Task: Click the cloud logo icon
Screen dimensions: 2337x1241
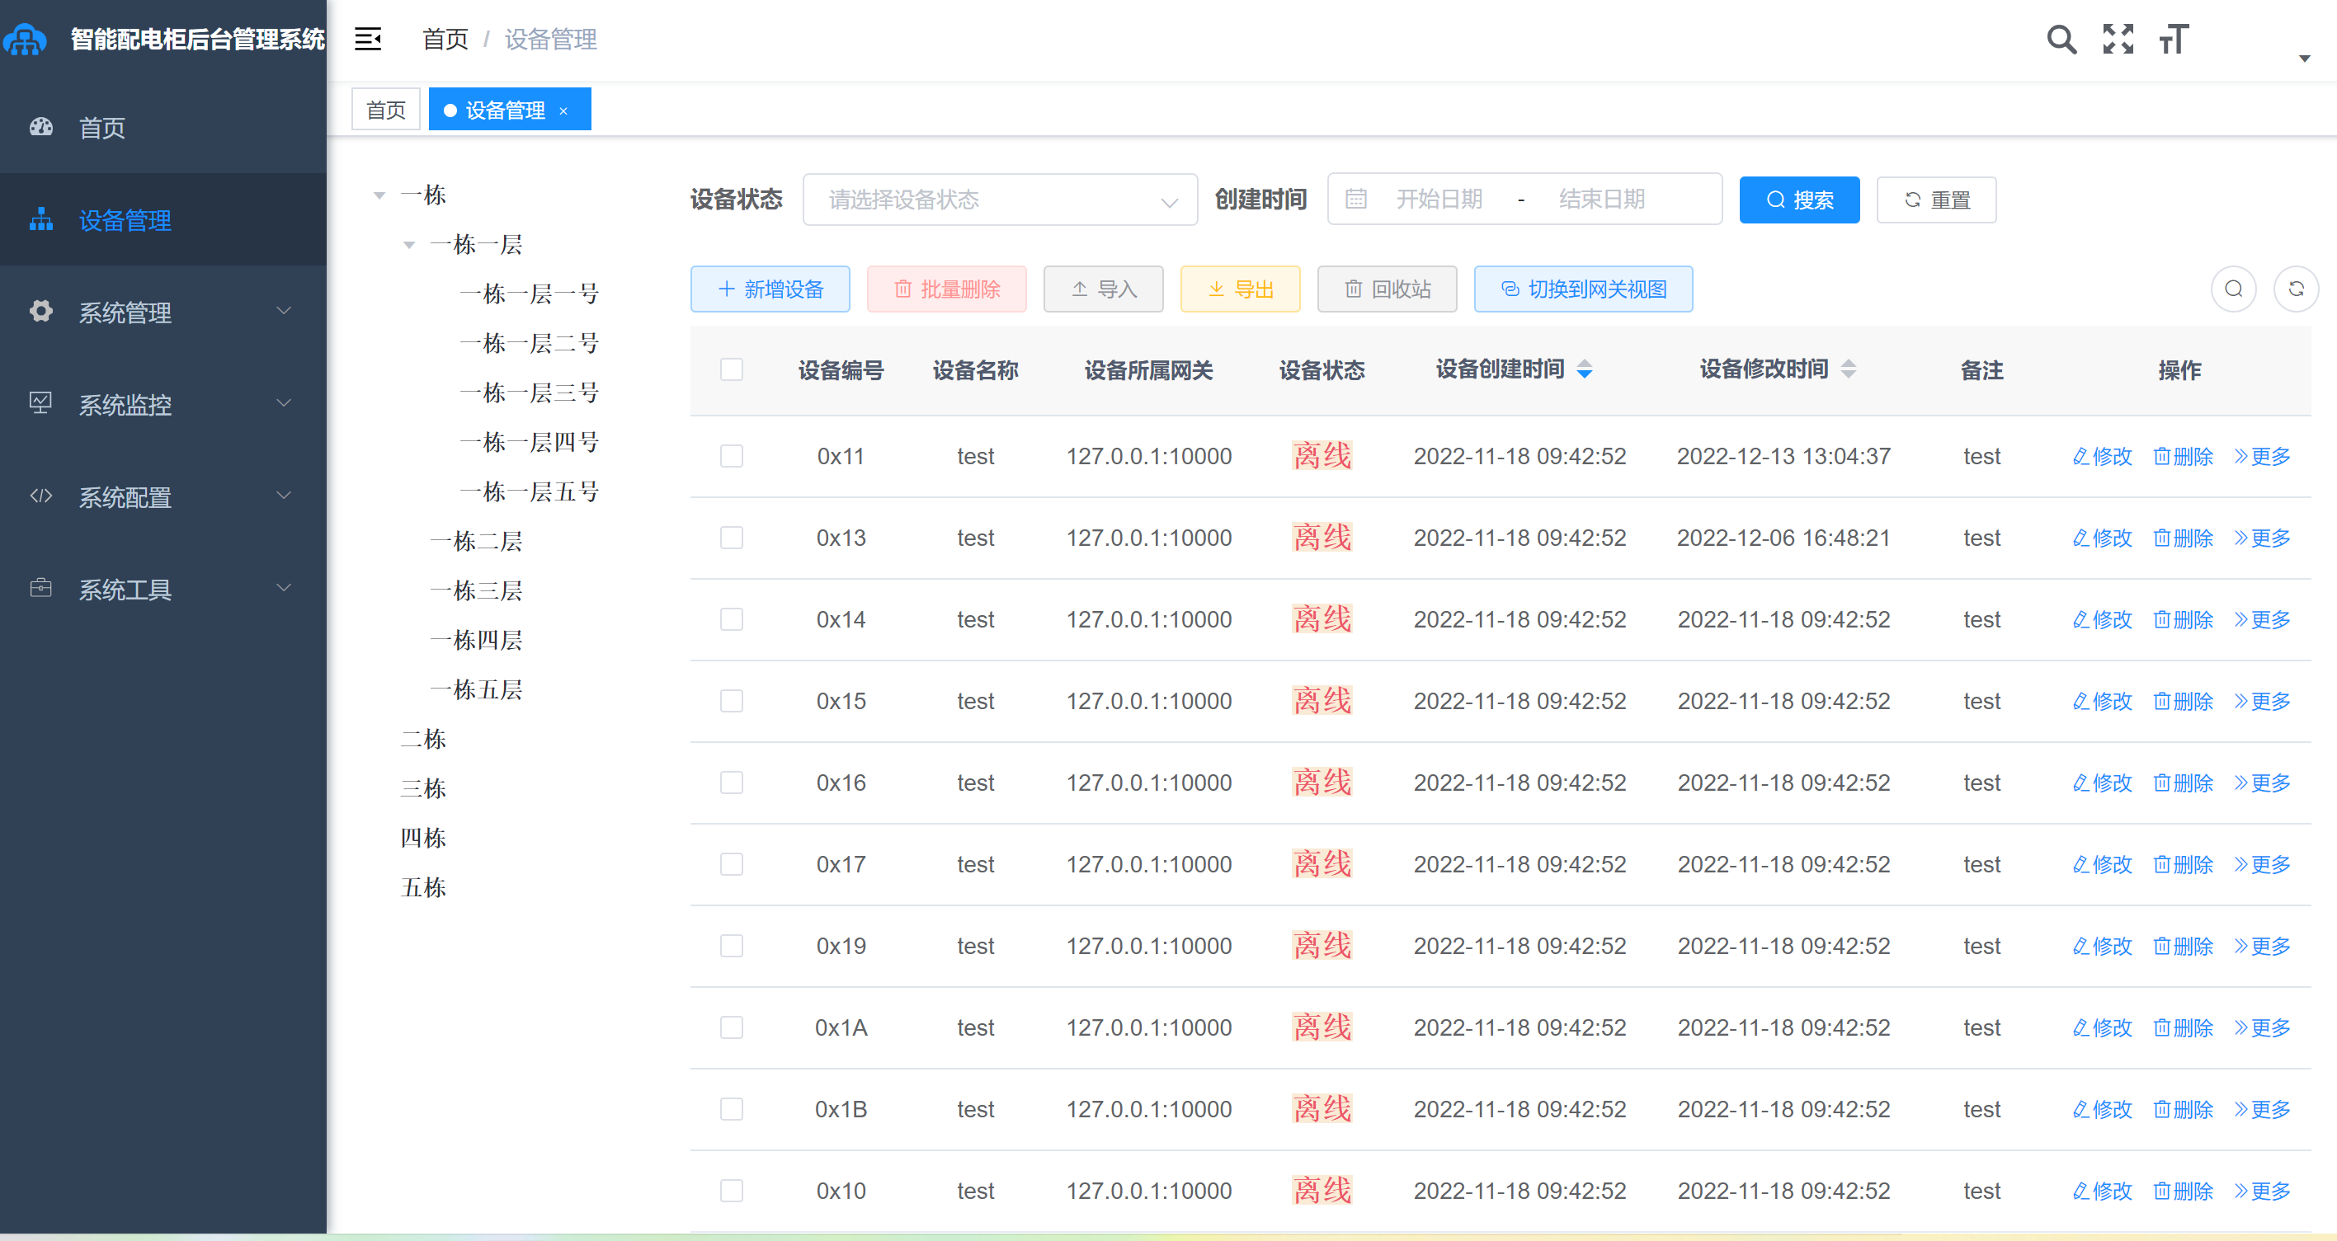Action: 25,39
